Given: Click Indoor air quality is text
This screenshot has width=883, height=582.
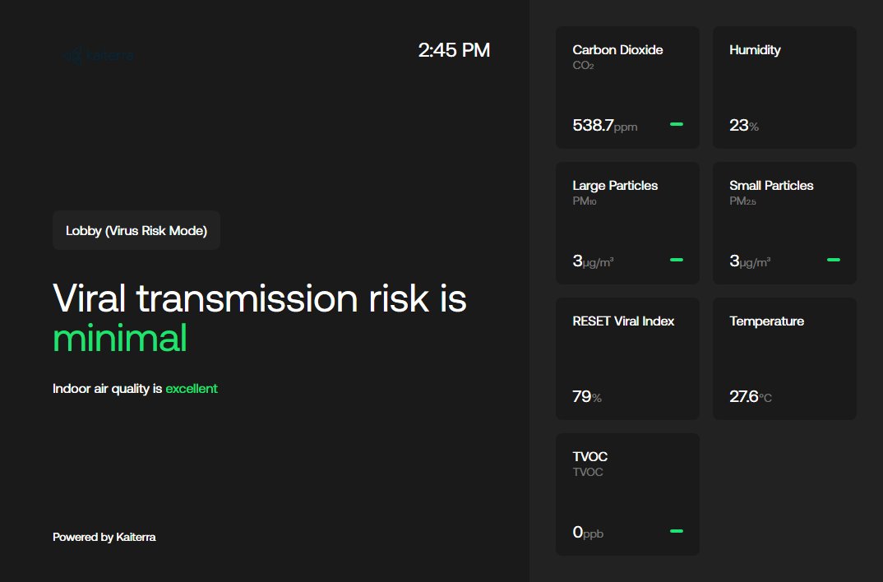Looking at the screenshot, I should [x=107, y=389].
